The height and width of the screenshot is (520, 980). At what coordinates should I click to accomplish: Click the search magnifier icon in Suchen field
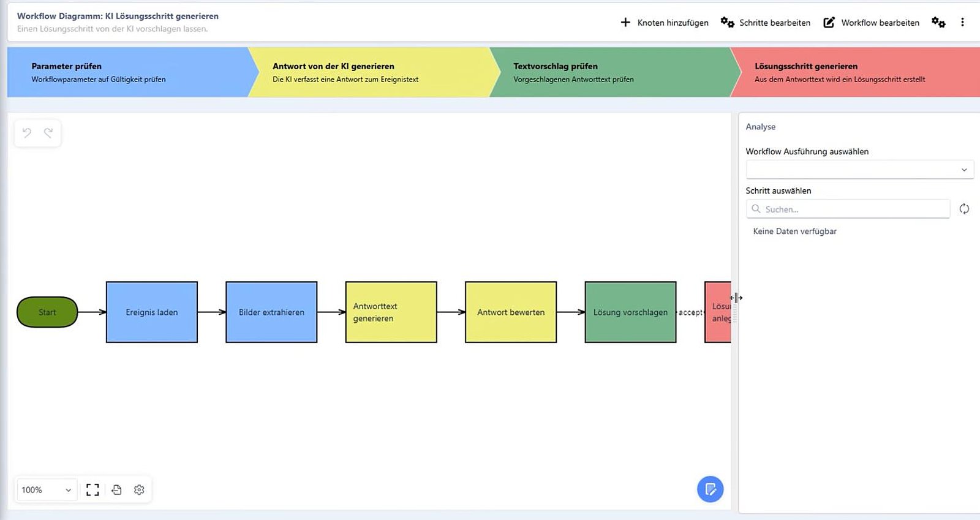pyautogui.click(x=756, y=209)
